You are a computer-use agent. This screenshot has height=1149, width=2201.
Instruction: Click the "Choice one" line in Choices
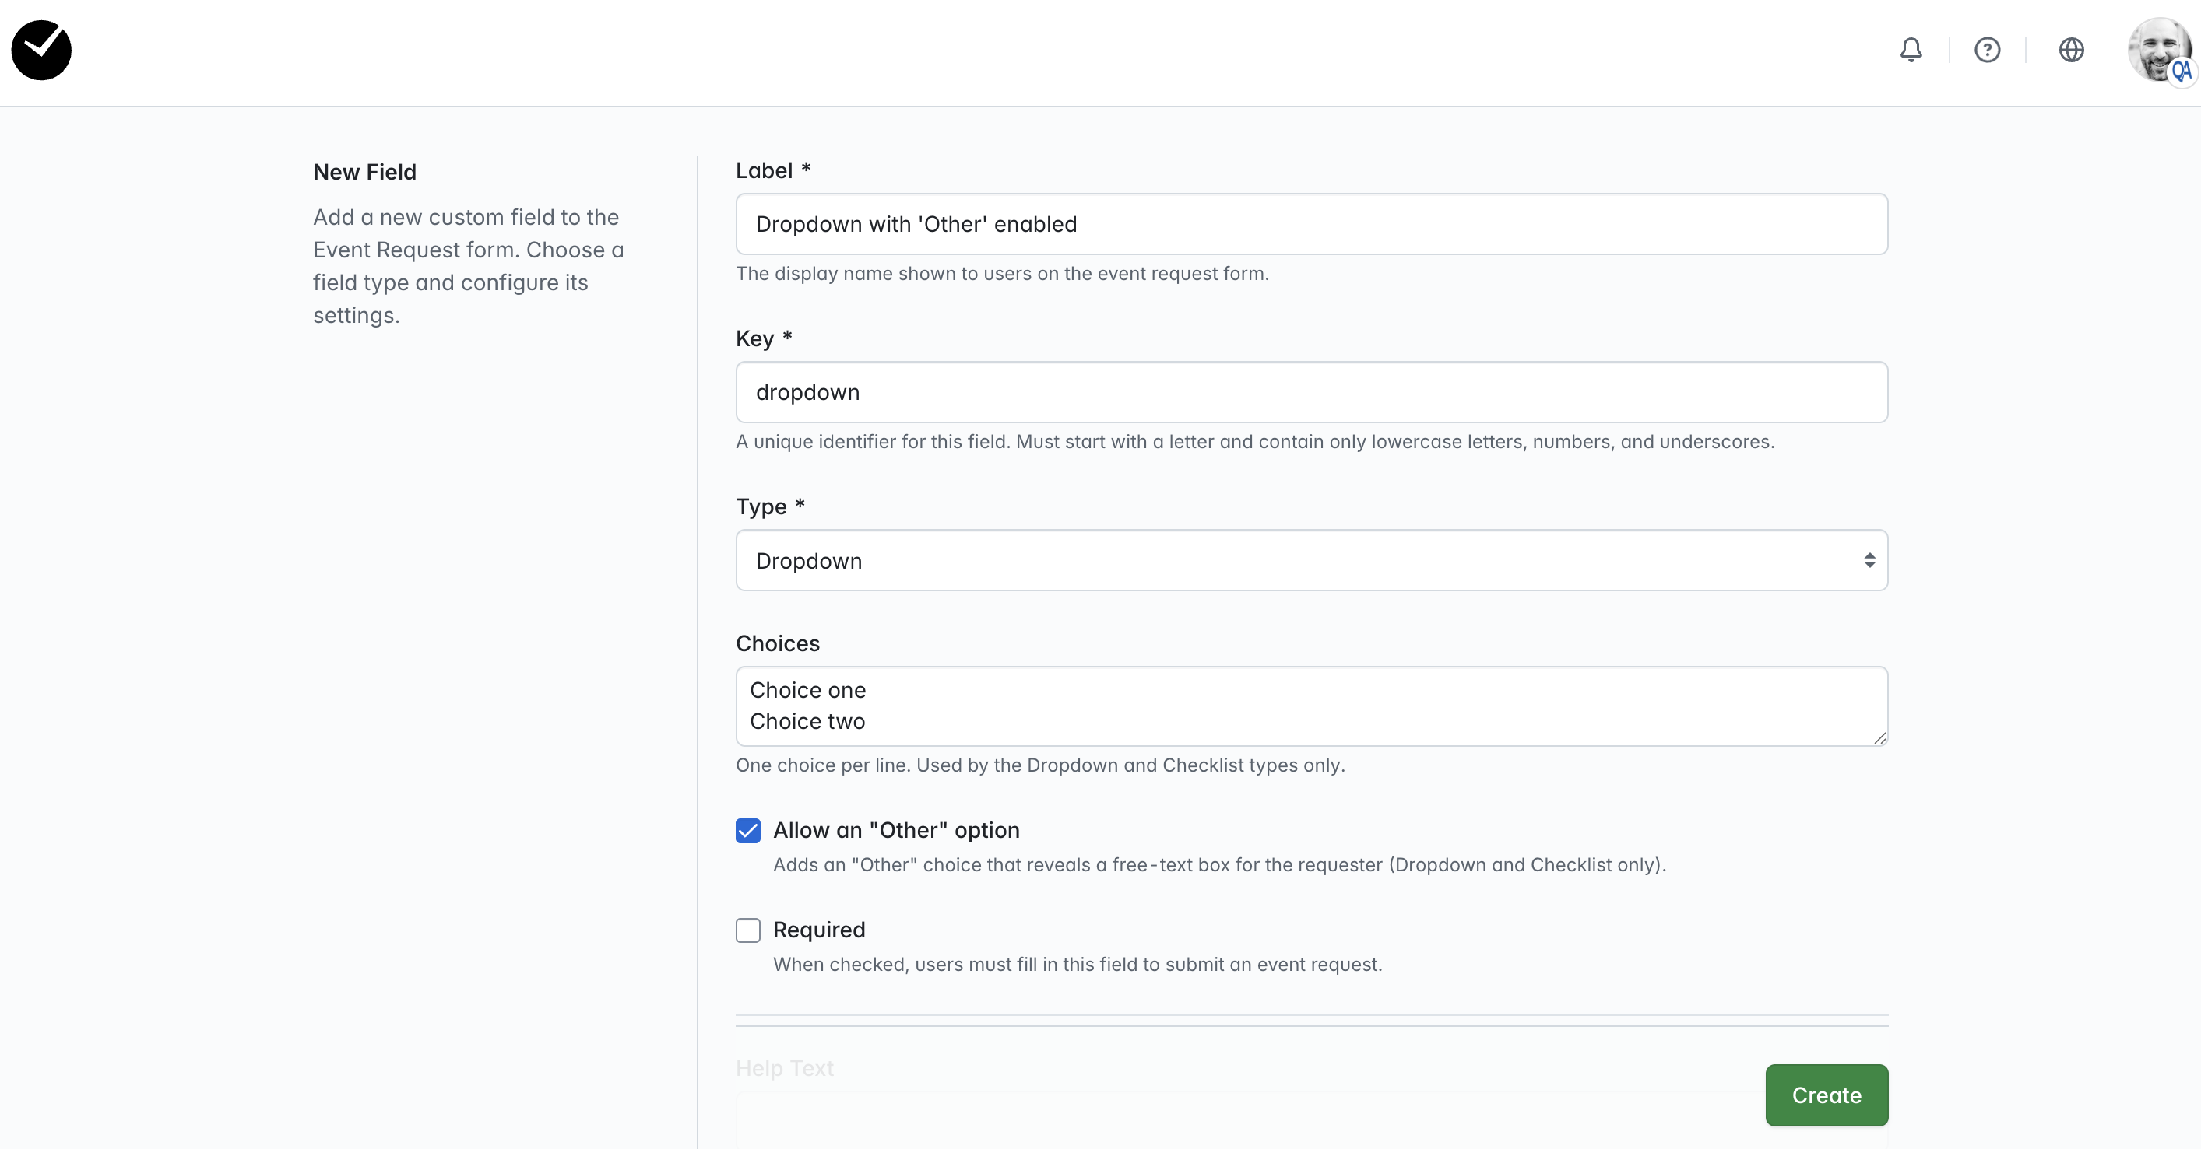(807, 691)
